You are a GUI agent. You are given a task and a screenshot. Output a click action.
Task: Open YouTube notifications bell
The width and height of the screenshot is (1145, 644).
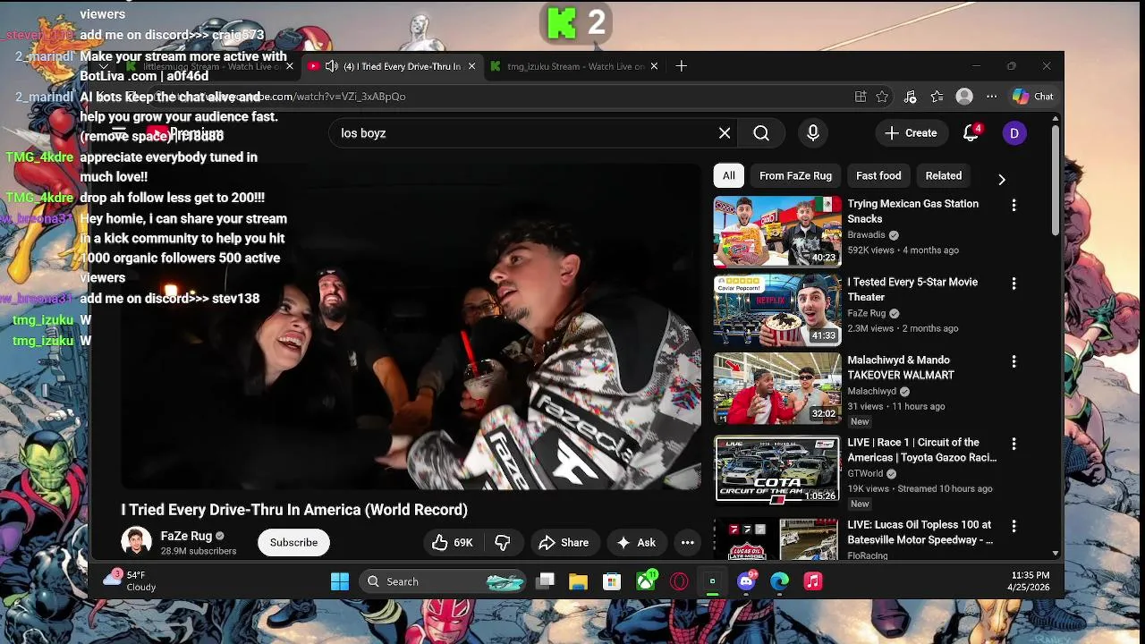(x=971, y=133)
